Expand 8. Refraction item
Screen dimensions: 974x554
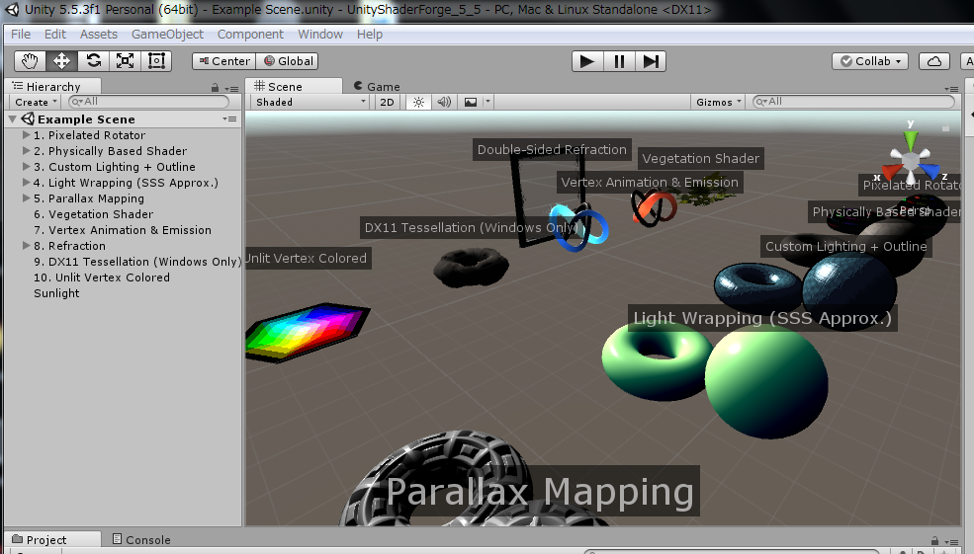point(26,245)
